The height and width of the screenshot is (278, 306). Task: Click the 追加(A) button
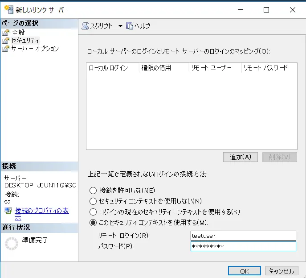point(241,157)
